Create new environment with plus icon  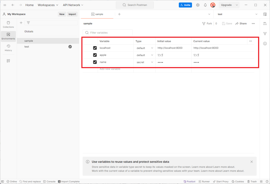[21, 23]
